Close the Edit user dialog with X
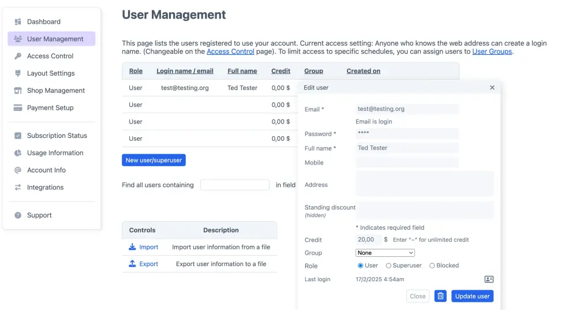The width and height of the screenshot is (568, 310). (x=492, y=88)
